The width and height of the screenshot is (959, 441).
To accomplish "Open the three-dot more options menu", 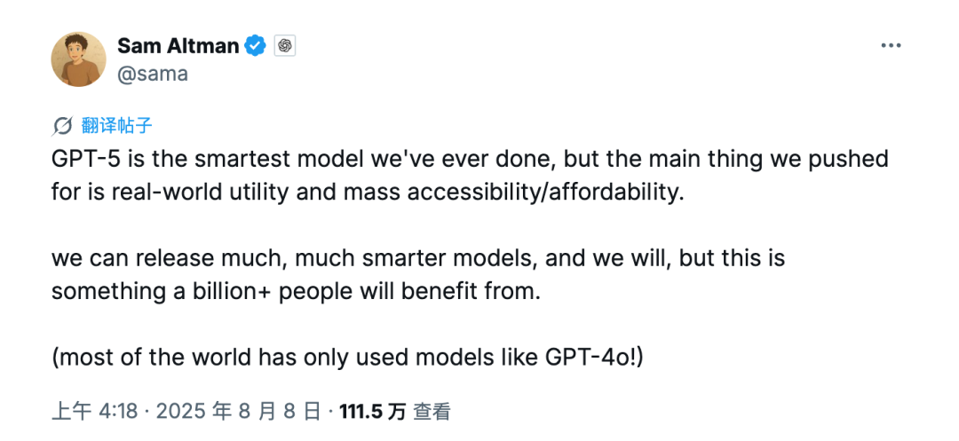I will pos(892,46).
